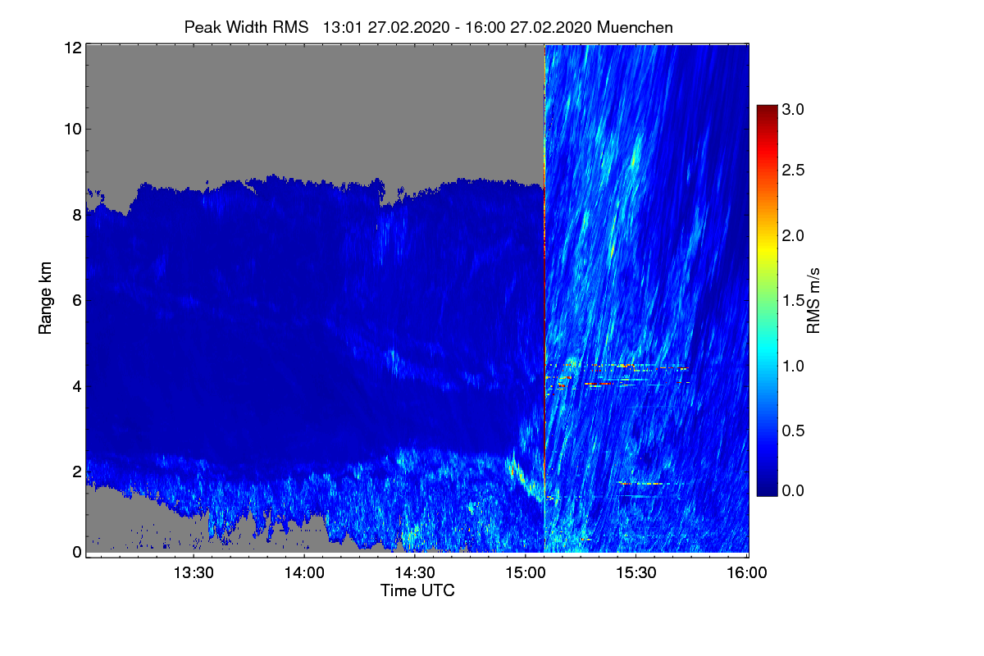The height and width of the screenshot is (656, 984).
Task: Click the 13:30 time tick label
Action: [194, 572]
